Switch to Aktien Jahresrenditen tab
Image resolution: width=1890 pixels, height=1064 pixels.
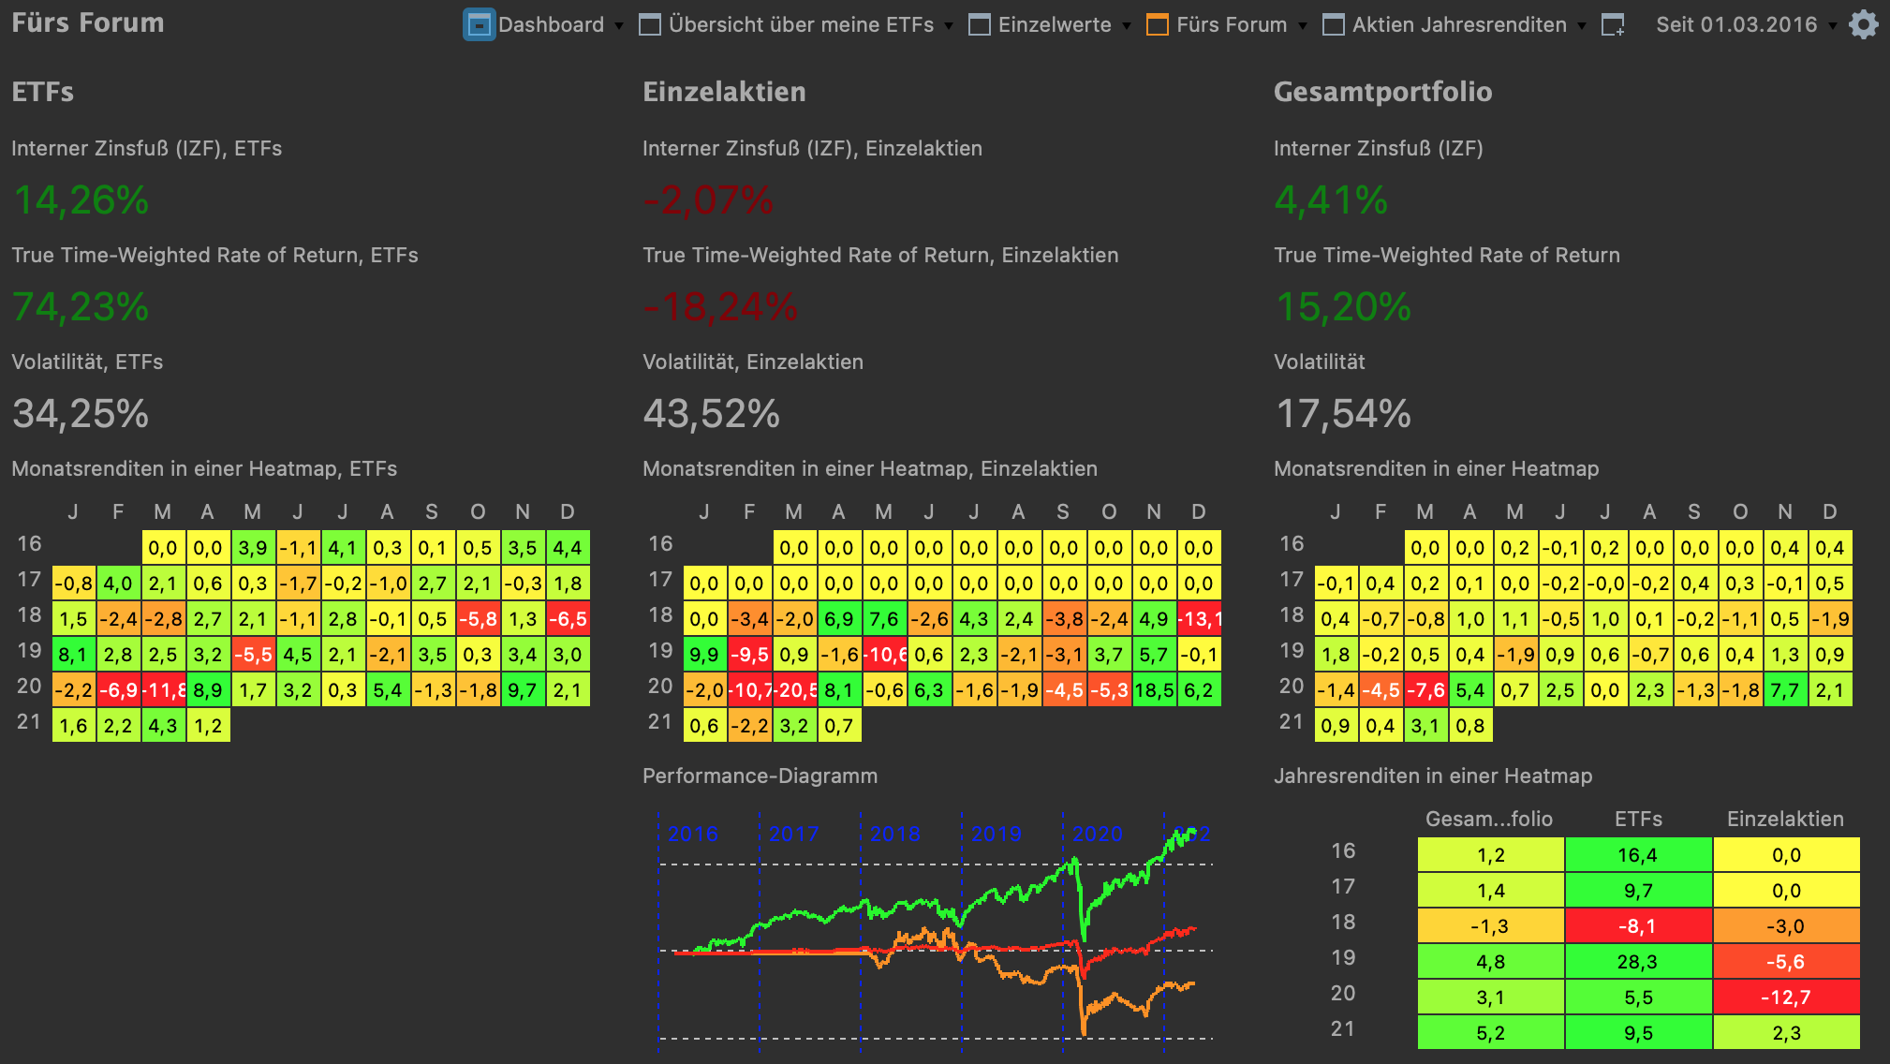pos(1458,25)
